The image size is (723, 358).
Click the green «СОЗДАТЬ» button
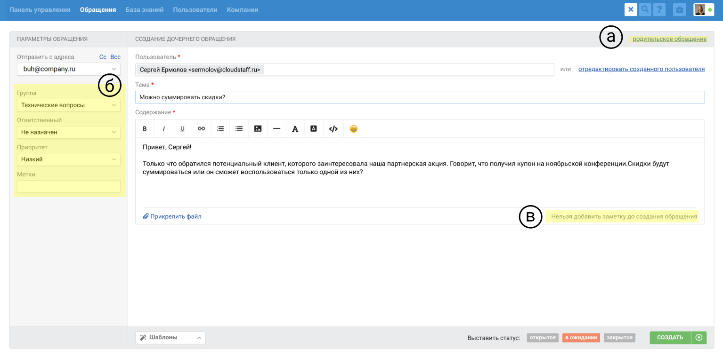click(670, 338)
